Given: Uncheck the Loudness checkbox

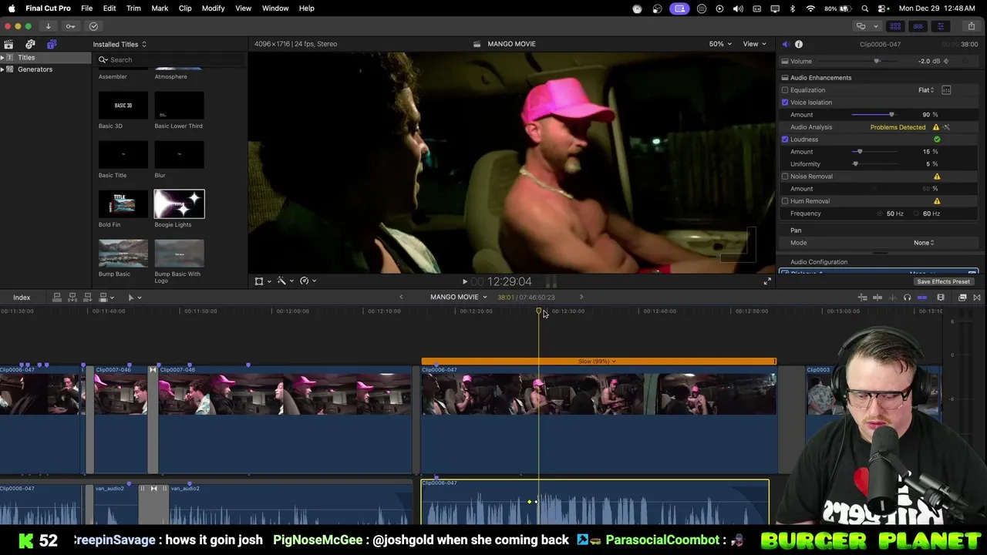Looking at the screenshot, I should [x=785, y=140].
